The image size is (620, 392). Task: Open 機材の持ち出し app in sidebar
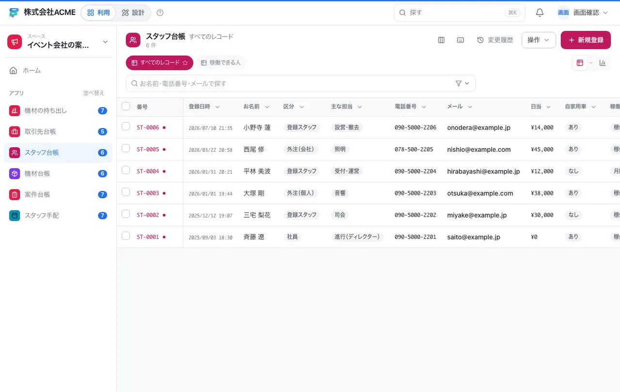point(58,110)
